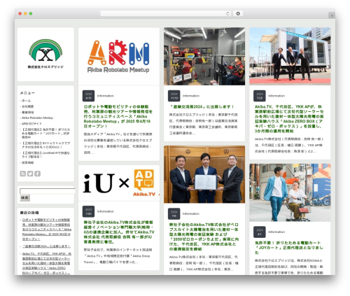Open the Akiba ZERO BOX ribbon-cutting photo
This screenshot has height=296, width=350.
pos(290,56)
